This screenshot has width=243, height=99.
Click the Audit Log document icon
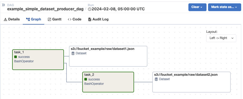pyautogui.click(x=90, y=19)
